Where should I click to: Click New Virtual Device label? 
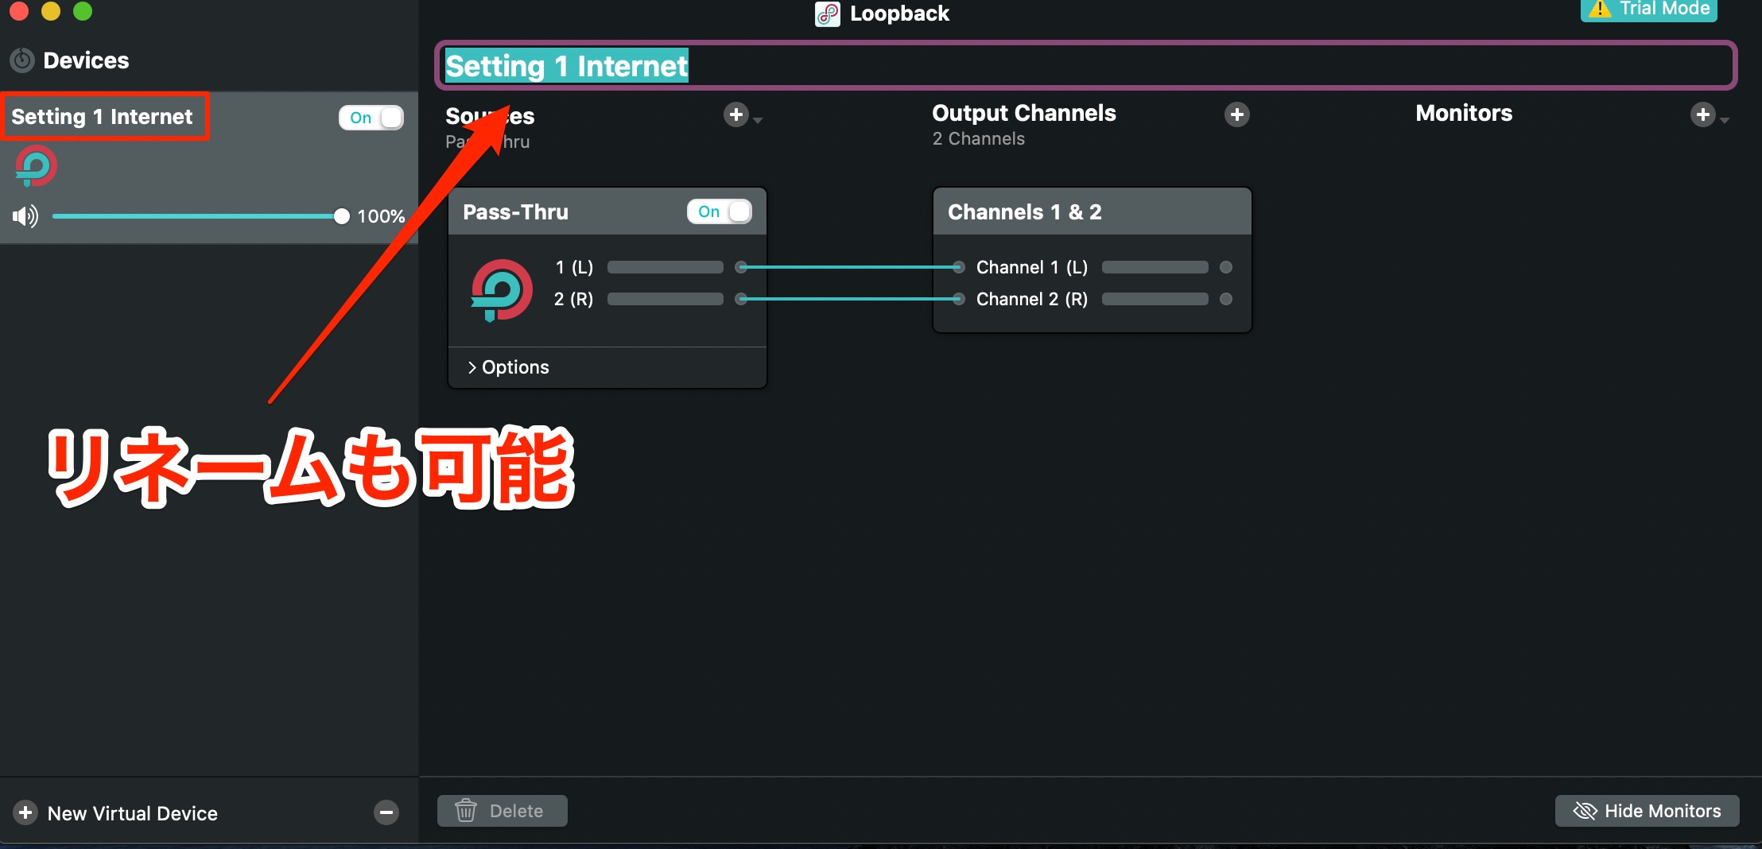(133, 813)
